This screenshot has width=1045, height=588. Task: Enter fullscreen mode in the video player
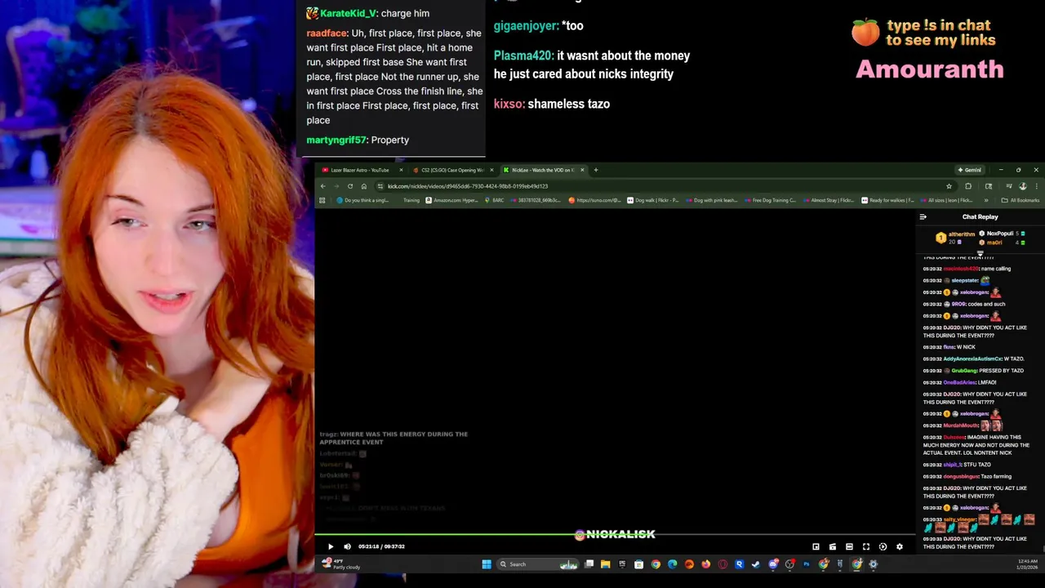click(866, 546)
